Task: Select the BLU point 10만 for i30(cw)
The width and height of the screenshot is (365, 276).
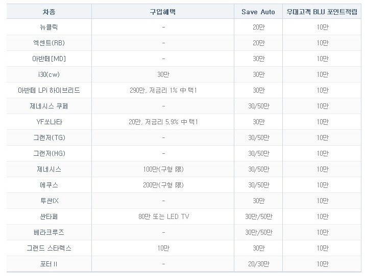Action: click(323, 74)
